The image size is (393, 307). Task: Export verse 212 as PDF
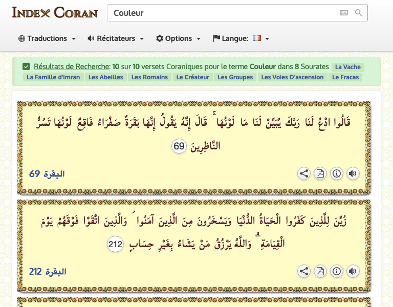pyautogui.click(x=320, y=271)
